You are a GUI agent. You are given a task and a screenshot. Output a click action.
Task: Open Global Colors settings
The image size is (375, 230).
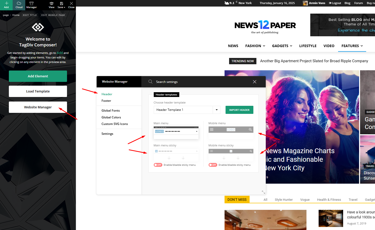point(111,117)
